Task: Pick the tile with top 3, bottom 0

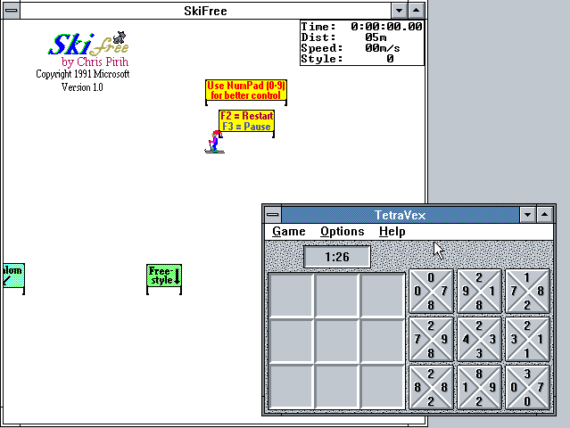Action: tap(527, 387)
